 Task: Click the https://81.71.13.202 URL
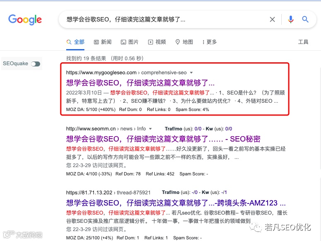point(89,193)
